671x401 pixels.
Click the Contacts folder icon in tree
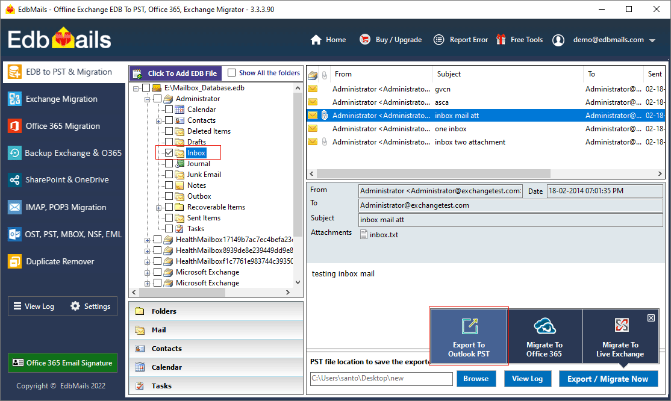179,120
